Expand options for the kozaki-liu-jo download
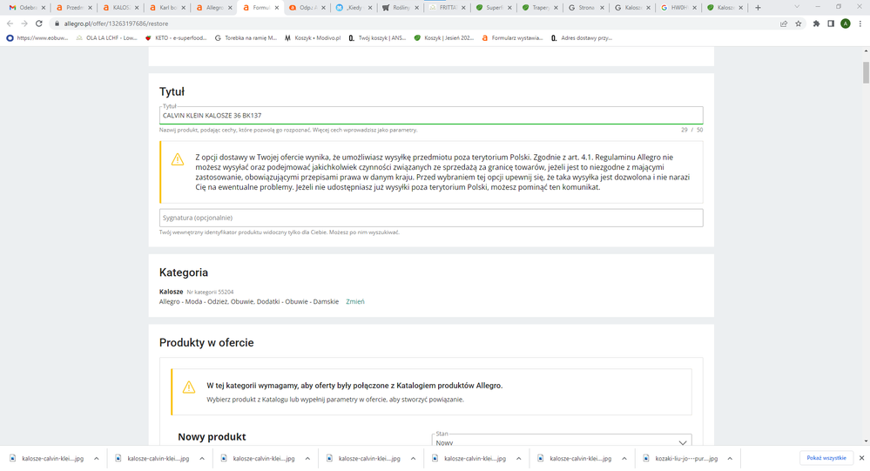The width and height of the screenshot is (870, 471). click(x=730, y=458)
